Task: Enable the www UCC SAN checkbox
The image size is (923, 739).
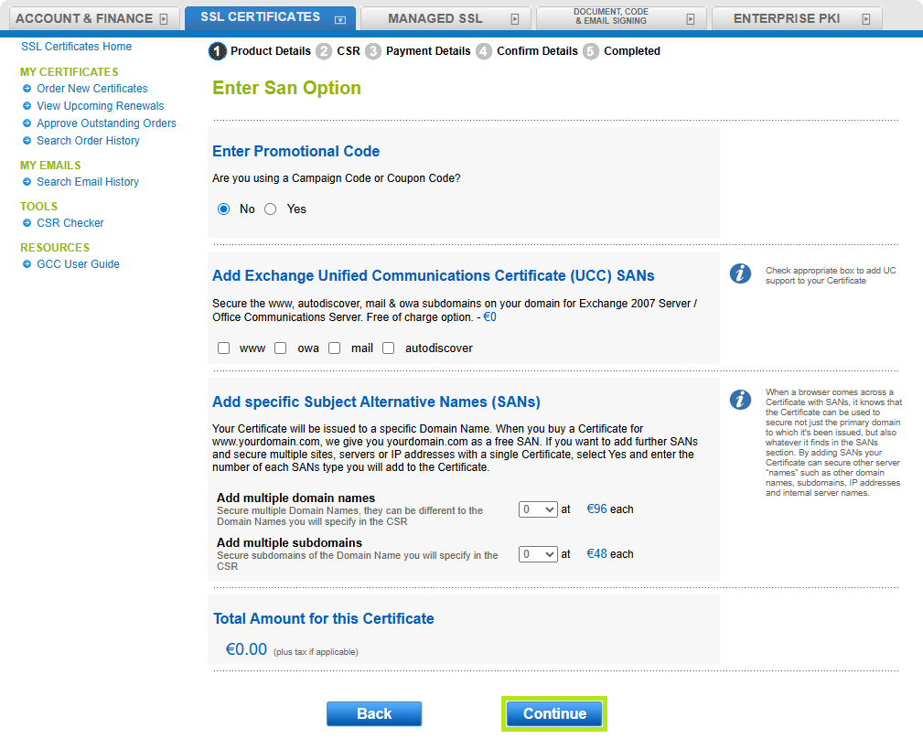Action: point(224,348)
